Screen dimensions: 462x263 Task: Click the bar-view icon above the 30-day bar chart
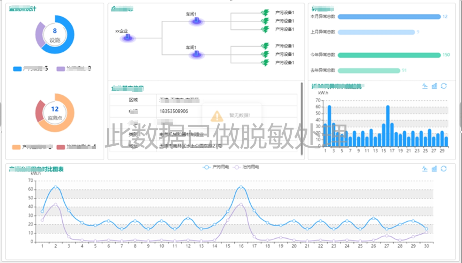click(434, 86)
